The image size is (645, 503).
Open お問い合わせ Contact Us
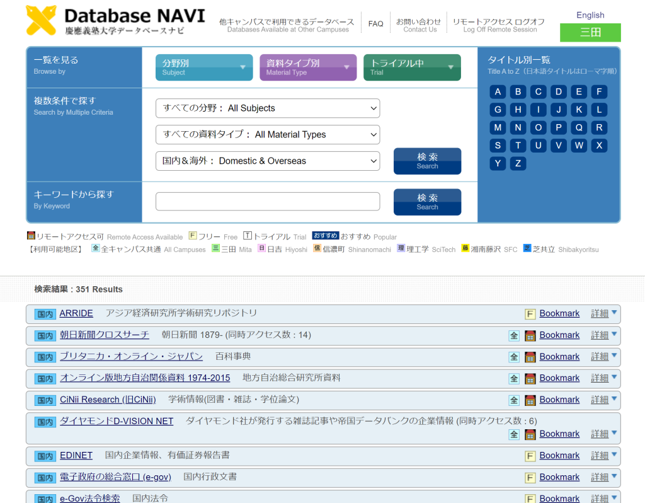click(418, 25)
